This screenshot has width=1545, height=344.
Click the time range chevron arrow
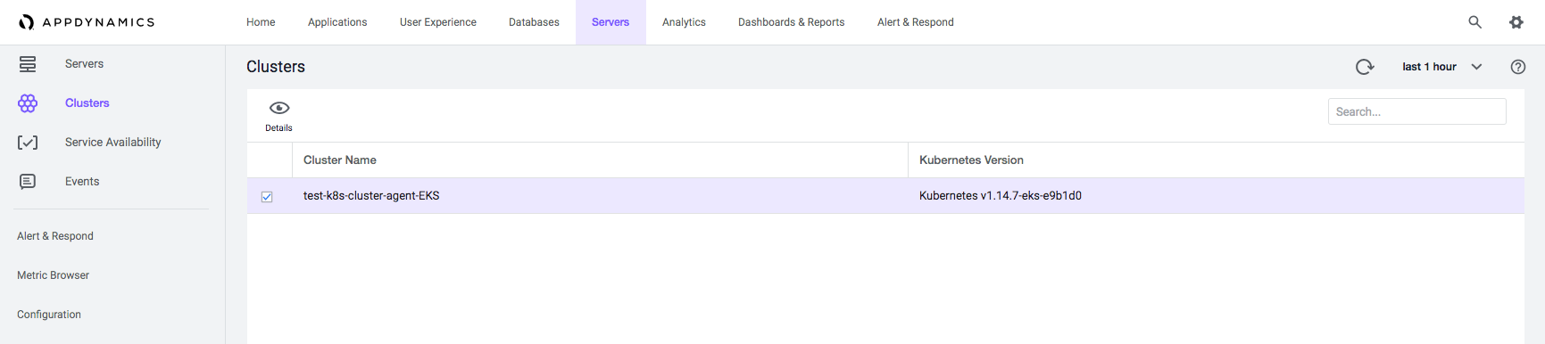coord(1476,67)
